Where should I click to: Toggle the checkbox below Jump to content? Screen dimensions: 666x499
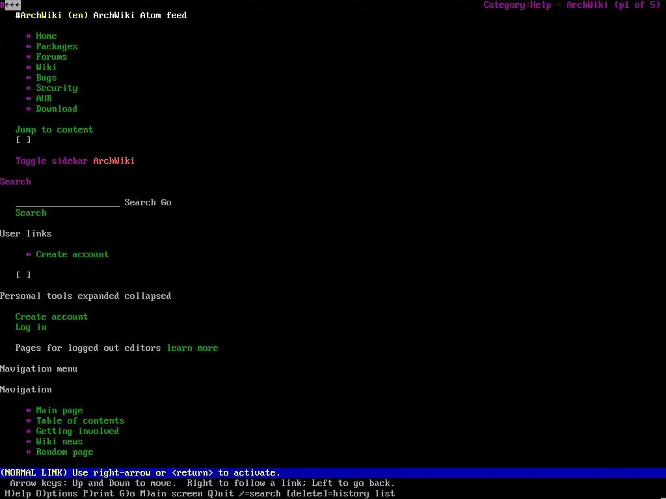click(23, 140)
